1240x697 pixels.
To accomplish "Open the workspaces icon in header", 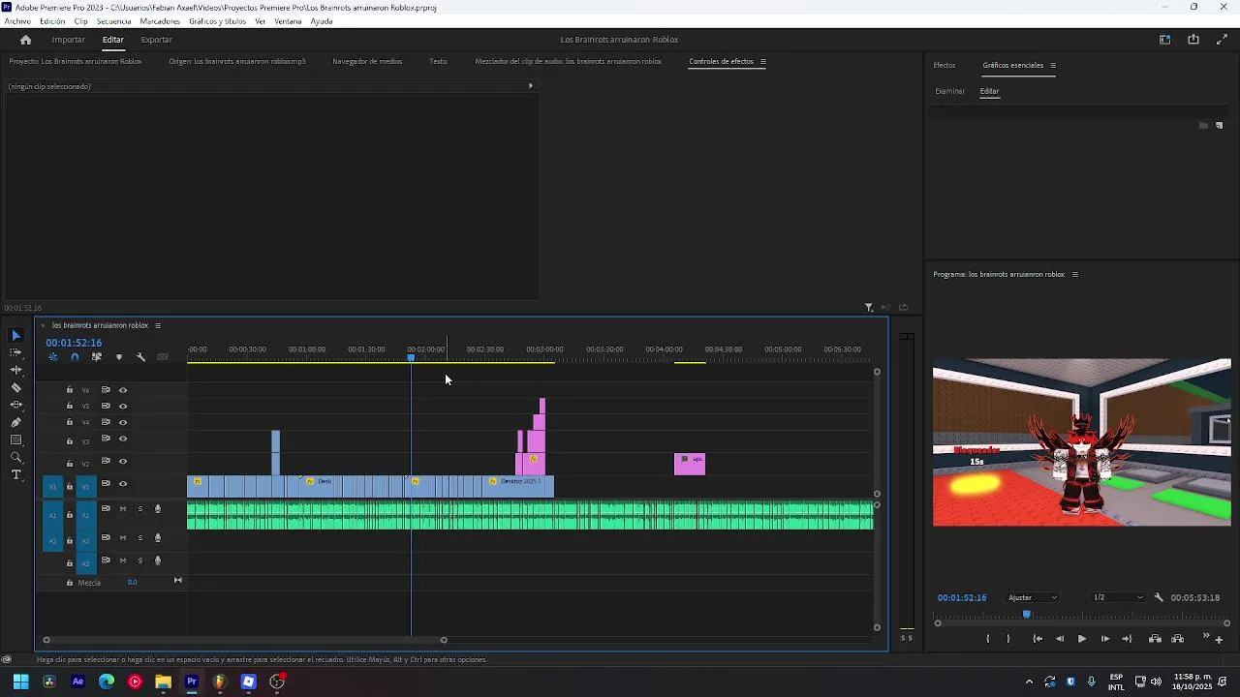I will pyautogui.click(x=1165, y=40).
